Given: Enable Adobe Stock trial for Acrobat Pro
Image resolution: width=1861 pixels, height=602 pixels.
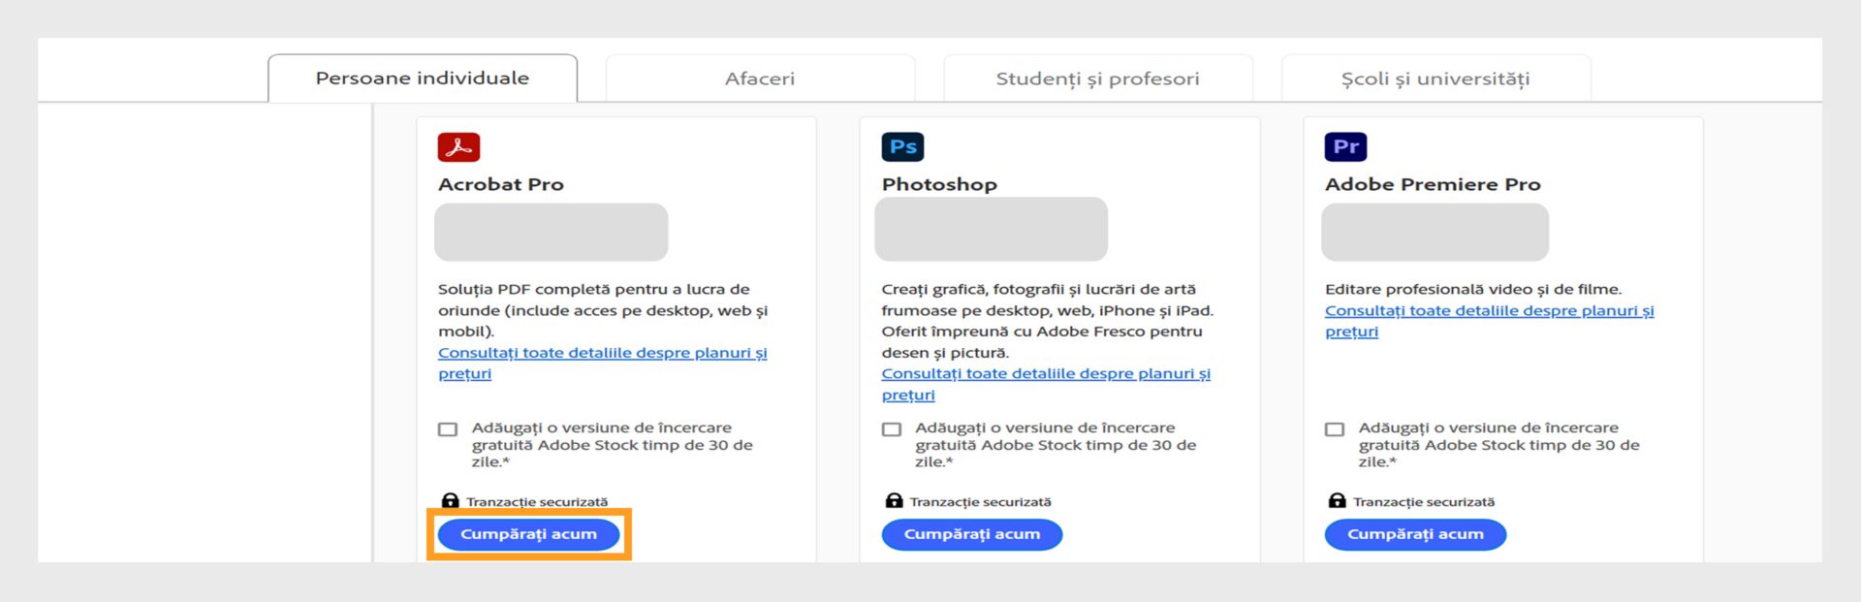Looking at the screenshot, I should (448, 429).
